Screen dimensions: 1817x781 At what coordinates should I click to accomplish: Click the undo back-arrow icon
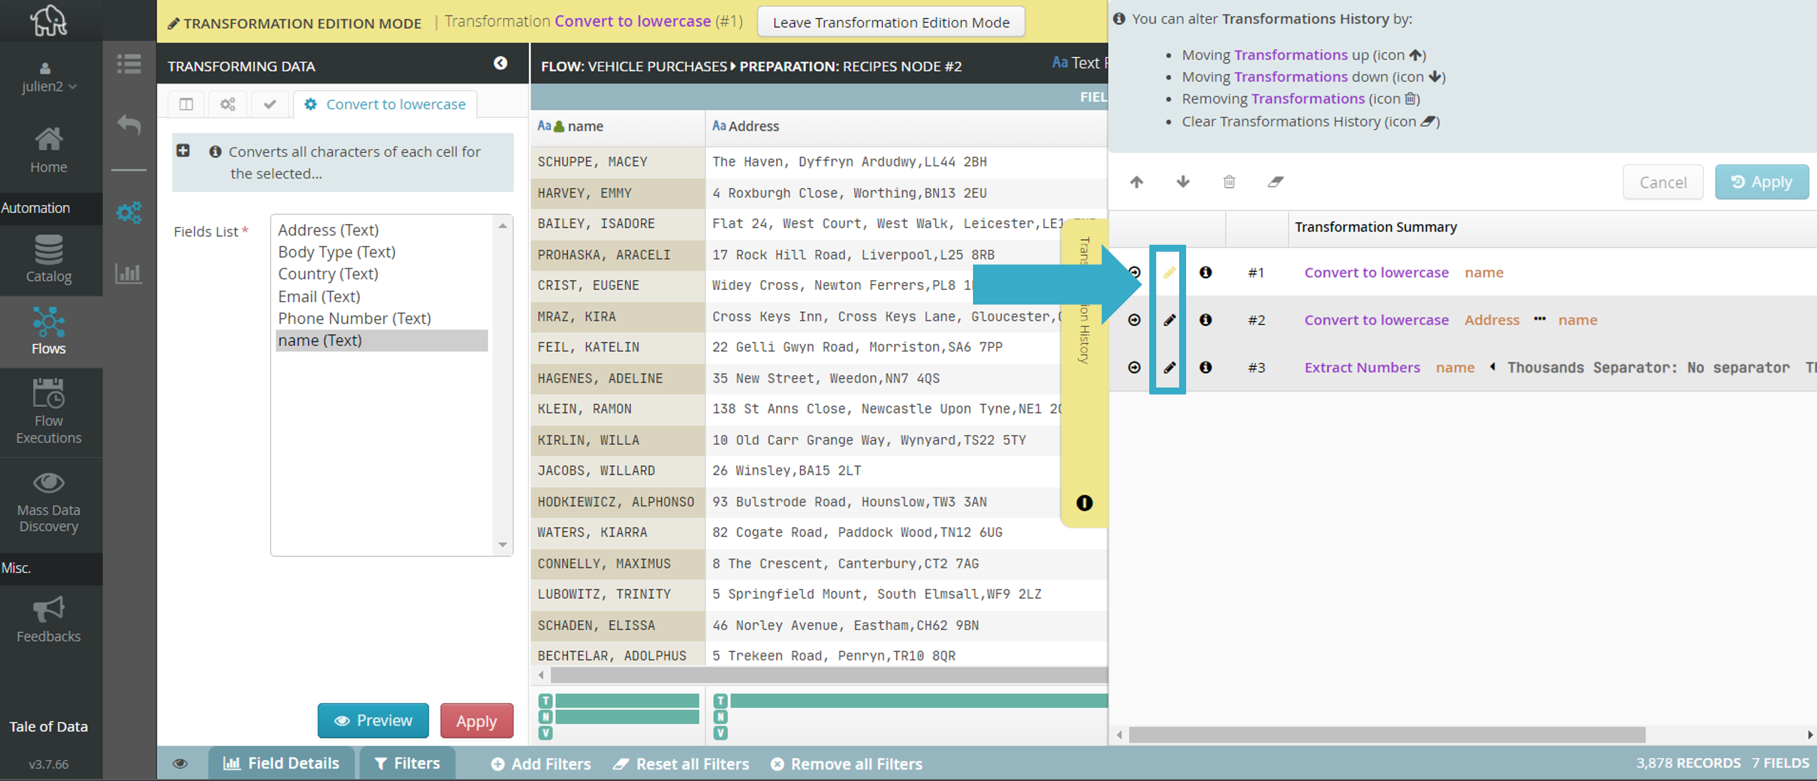coord(129,125)
